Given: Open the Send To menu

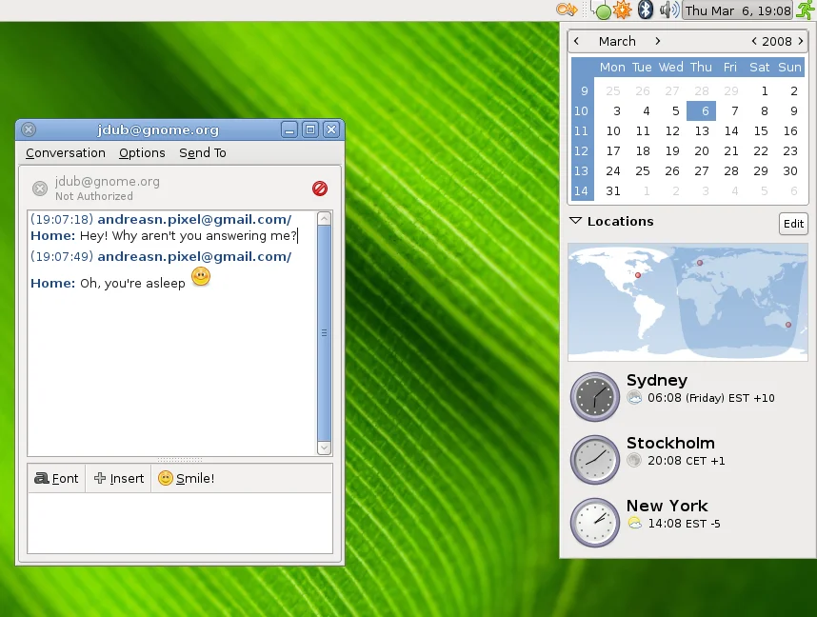Looking at the screenshot, I should click(x=203, y=152).
